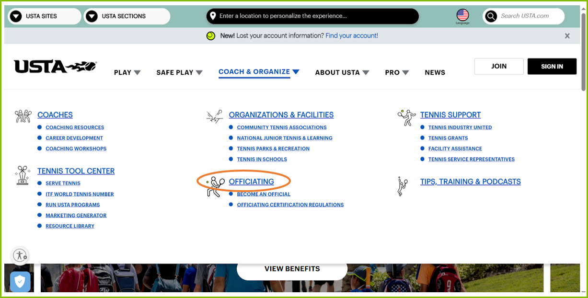Screen dimensions: 588x298
Task: Open Tennis Service Representatives
Action: coord(472,159)
